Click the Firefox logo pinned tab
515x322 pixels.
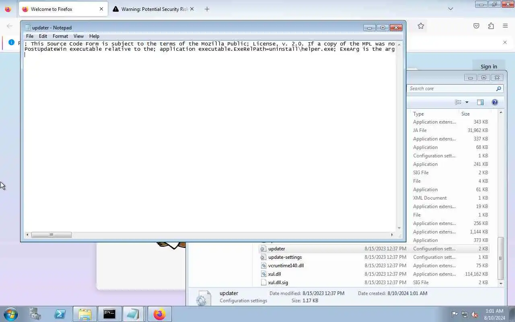(8, 9)
